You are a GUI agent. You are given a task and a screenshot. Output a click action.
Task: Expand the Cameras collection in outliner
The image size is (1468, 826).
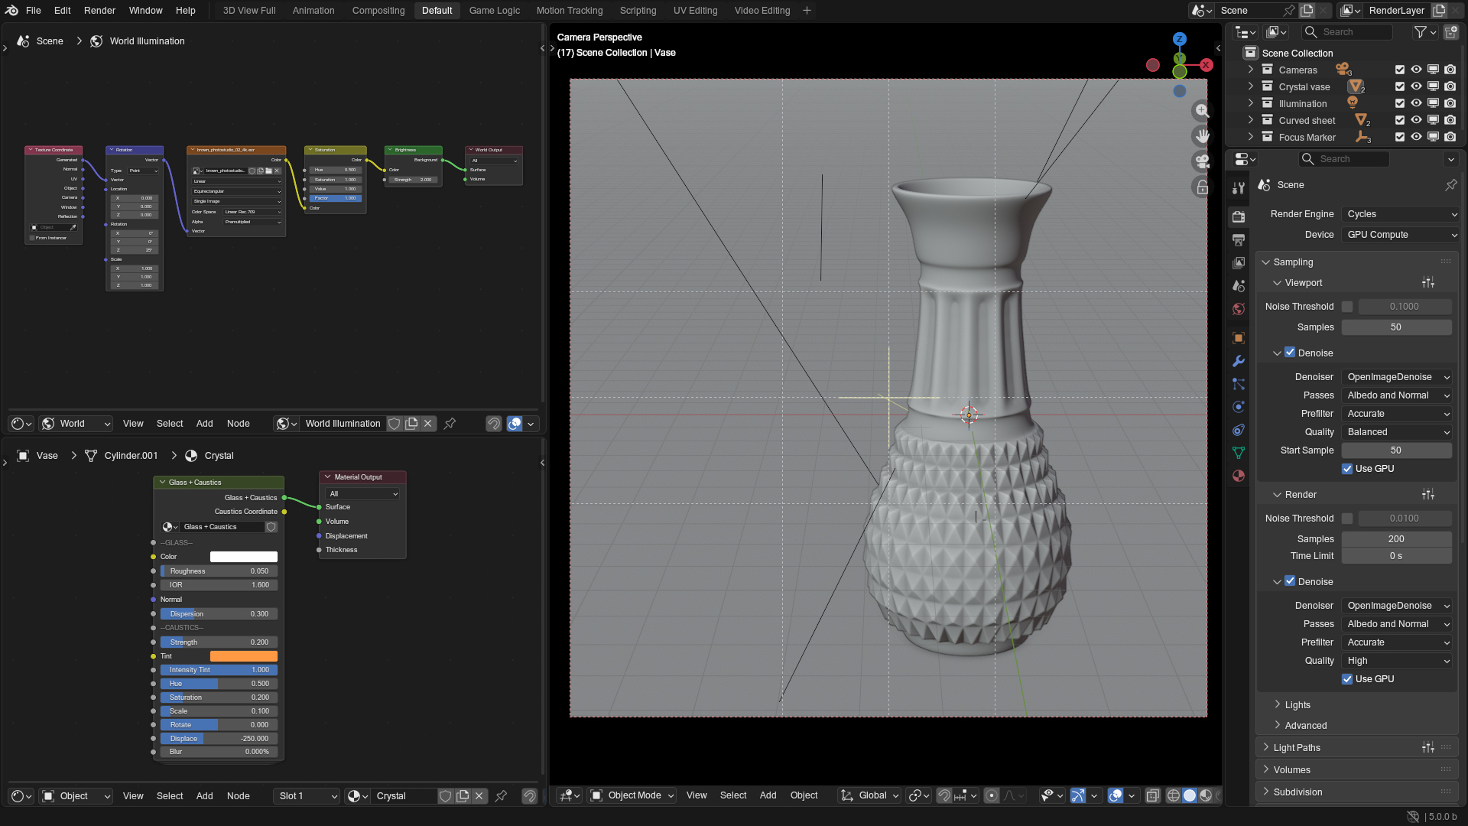coord(1251,70)
